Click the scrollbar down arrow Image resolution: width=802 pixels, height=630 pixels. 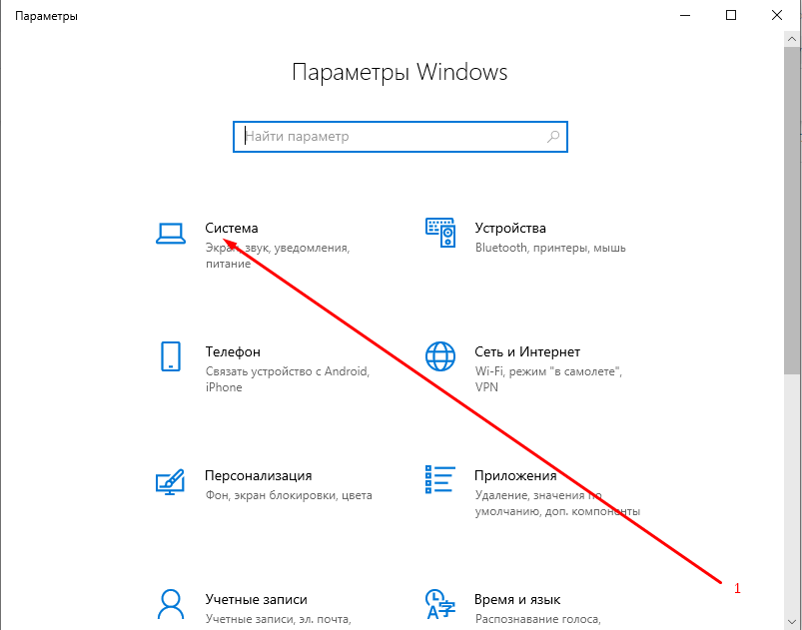pos(792,622)
